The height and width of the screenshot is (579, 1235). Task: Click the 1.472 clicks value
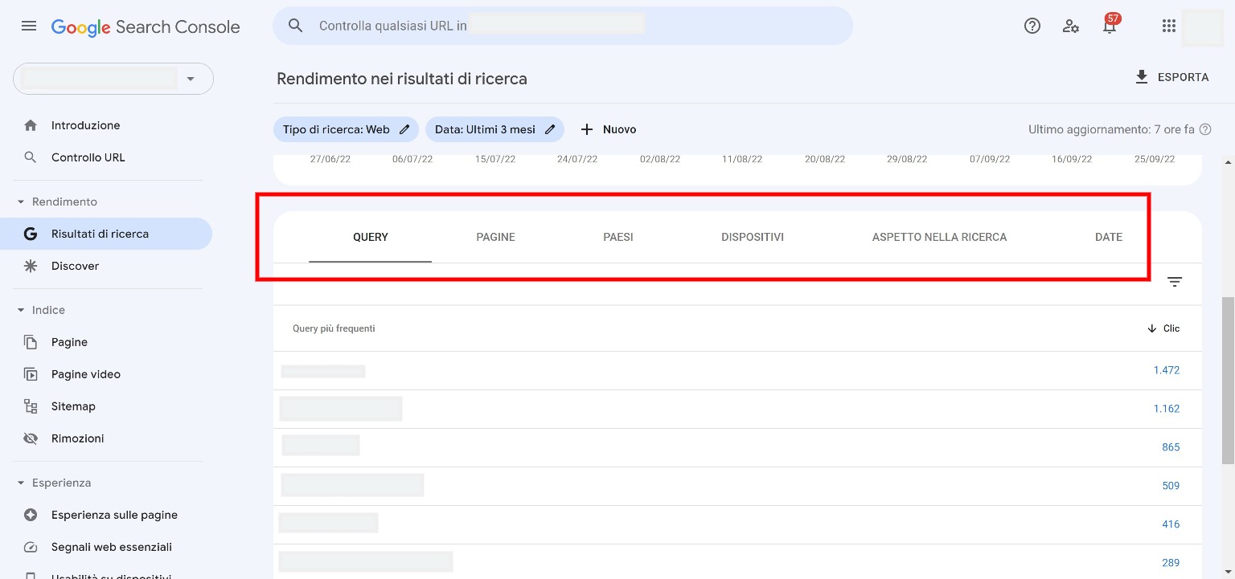[1166, 370]
